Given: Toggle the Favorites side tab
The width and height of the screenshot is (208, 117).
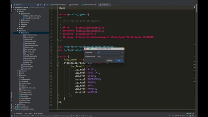Looking at the screenshot, I should [12, 107].
